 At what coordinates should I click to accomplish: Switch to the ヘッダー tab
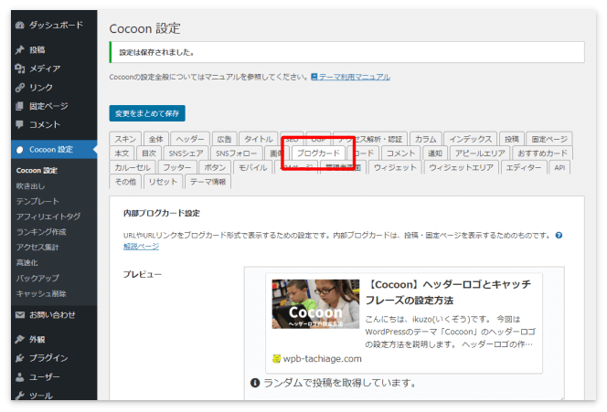pyautogui.click(x=190, y=139)
